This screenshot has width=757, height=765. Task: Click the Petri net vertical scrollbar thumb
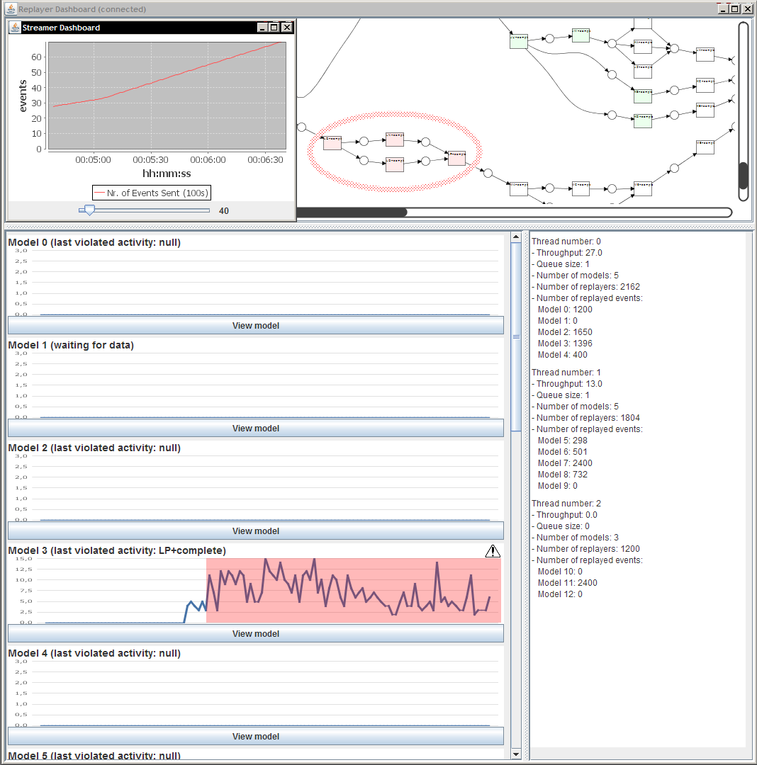pos(744,176)
